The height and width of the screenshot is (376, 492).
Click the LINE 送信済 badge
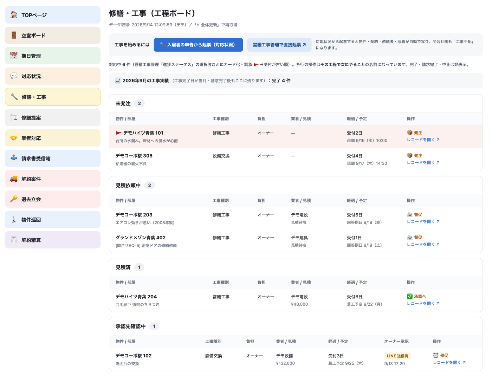[x=397, y=356]
